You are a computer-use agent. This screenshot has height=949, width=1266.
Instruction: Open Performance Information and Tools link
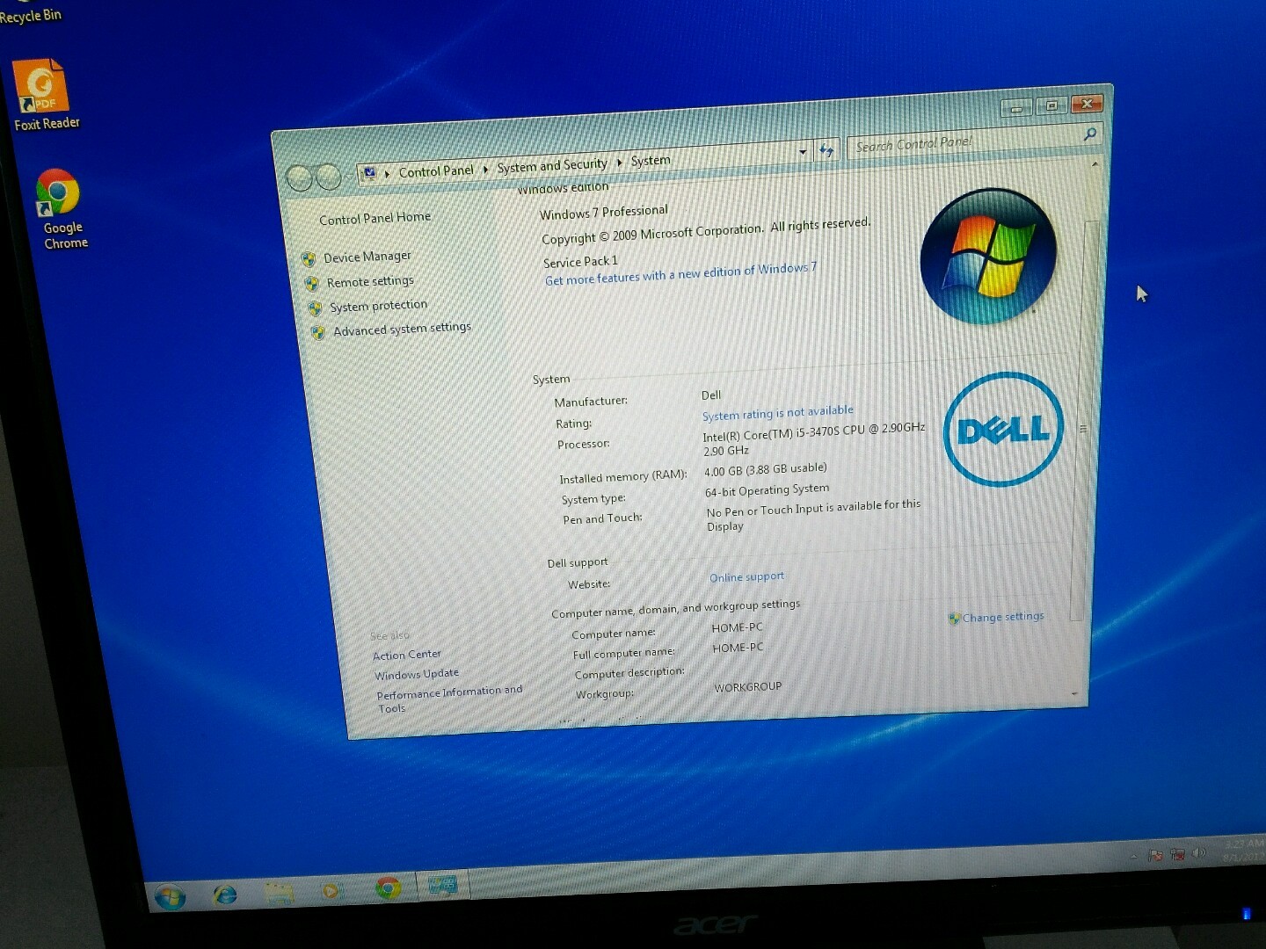tap(449, 699)
